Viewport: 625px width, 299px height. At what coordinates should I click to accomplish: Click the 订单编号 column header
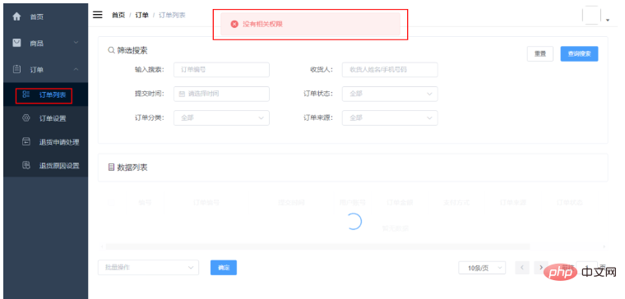click(206, 203)
